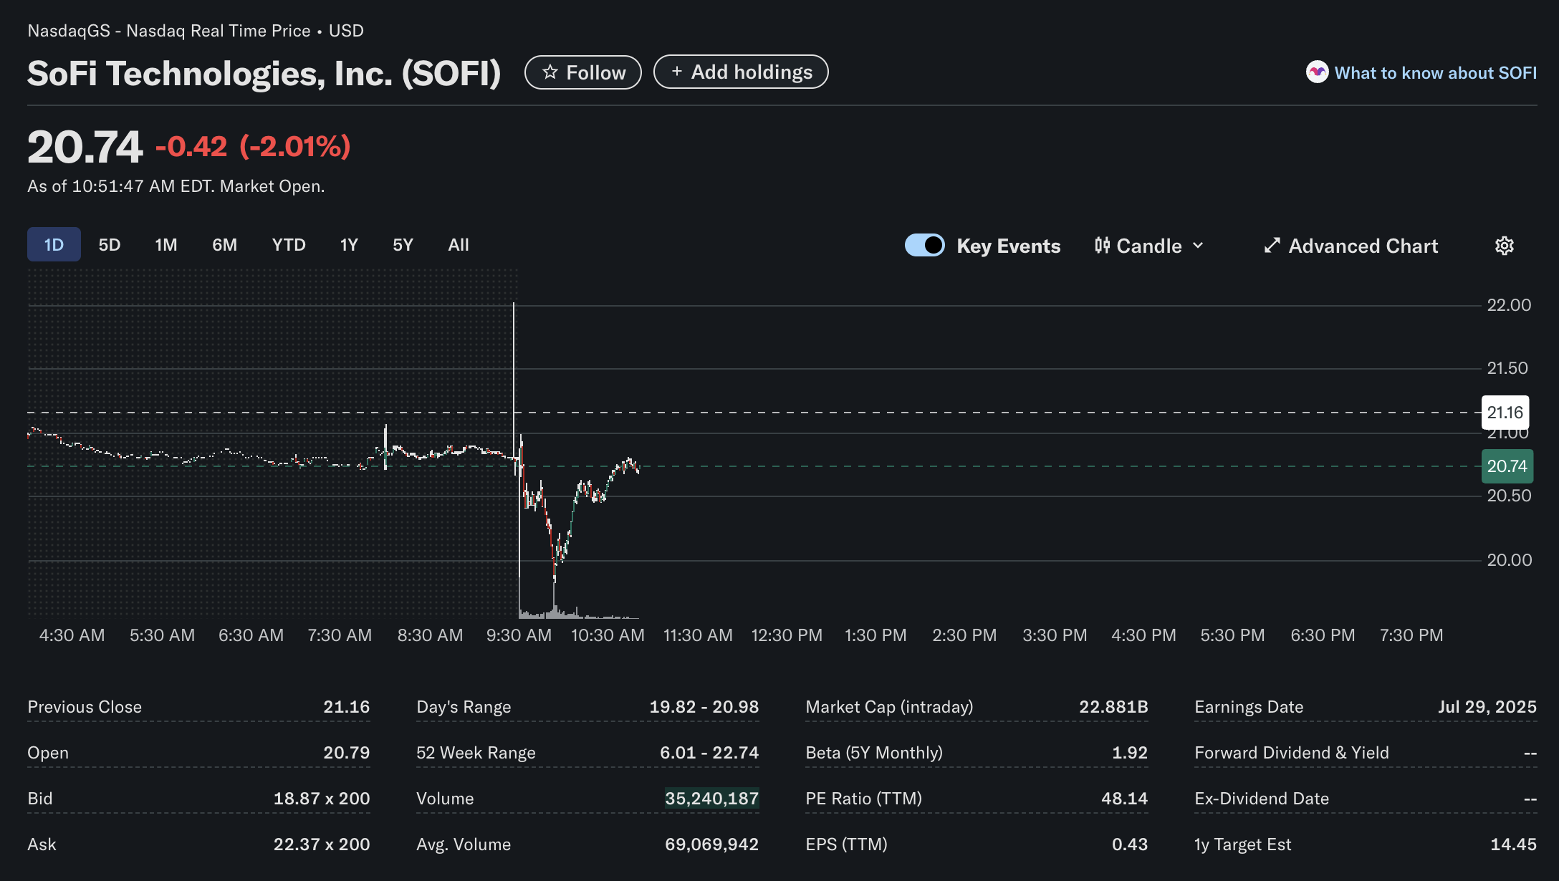Click the Previous Close label
This screenshot has height=881, width=1559.
click(85, 707)
